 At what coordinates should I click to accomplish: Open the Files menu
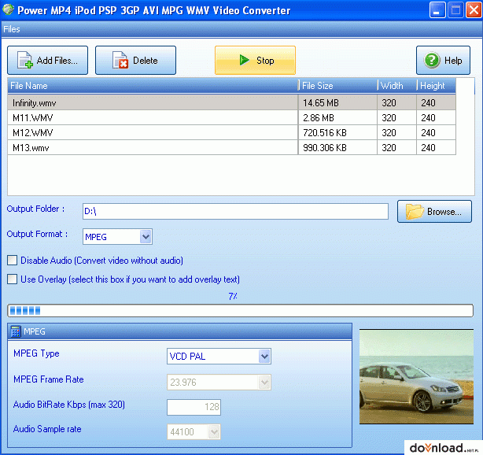(12, 29)
